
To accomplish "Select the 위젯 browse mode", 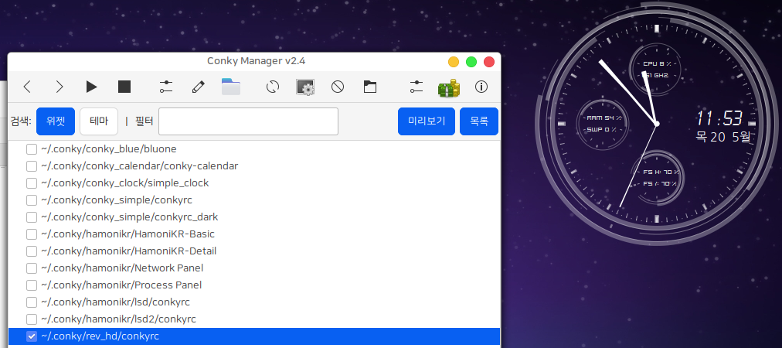I will point(55,121).
